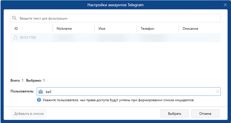231x123 pixels.
Task: Click the Телефон cell of account 181511703
Action: (x=157, y=38)
